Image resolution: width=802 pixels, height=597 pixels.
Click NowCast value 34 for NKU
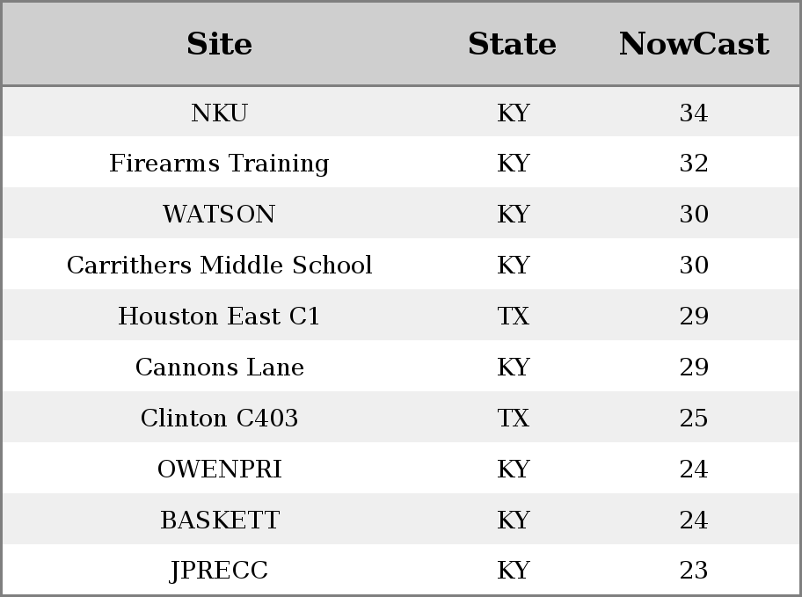[694, 113]
